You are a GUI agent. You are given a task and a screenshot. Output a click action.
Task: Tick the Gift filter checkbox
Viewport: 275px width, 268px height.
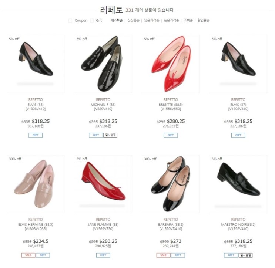coord(92,20)
